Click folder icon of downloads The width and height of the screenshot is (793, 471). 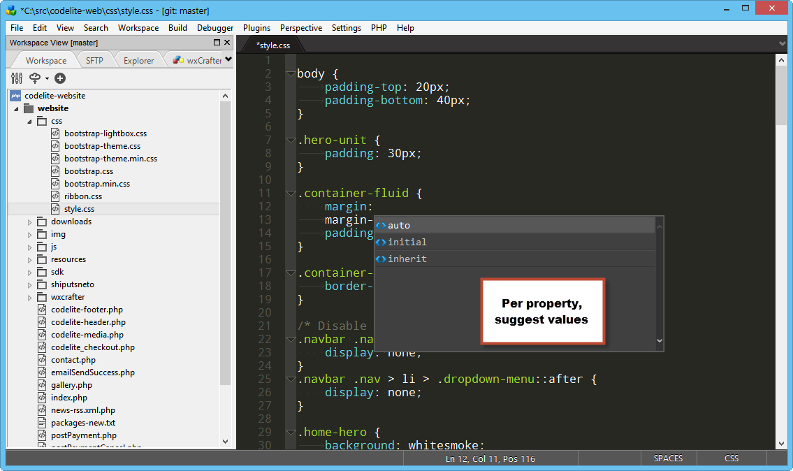click(42, 222)
